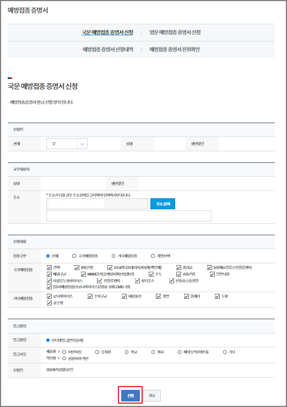Image resolution: width=287 pixels, height=407 pixels.
Task: Toggle the 로타바이러스 checkbox
Action: 49,296
